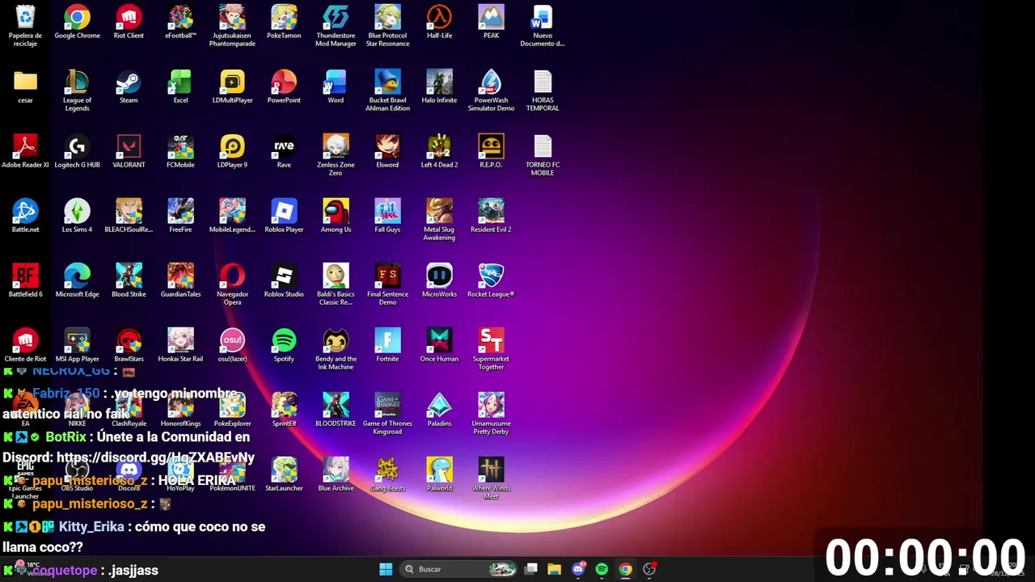
Task: Open the Papelera de reciclaje desktop icon
Action: point(25,26)
